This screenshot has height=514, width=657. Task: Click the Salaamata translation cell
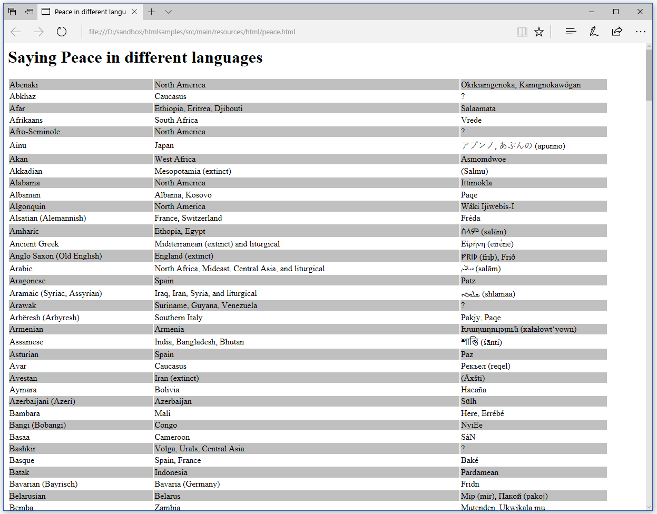tap(534, 108)
